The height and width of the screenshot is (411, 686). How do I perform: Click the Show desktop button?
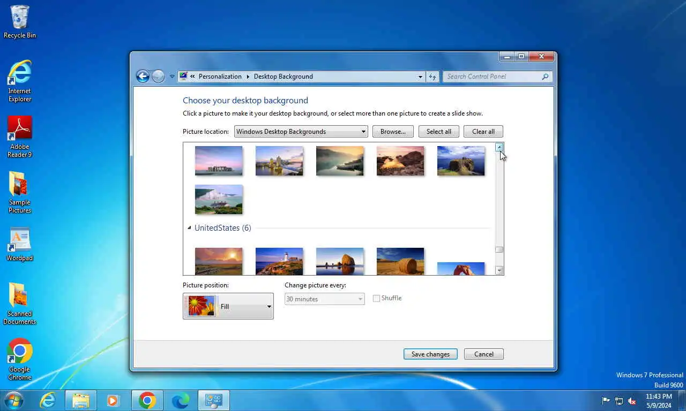[682, 400]
